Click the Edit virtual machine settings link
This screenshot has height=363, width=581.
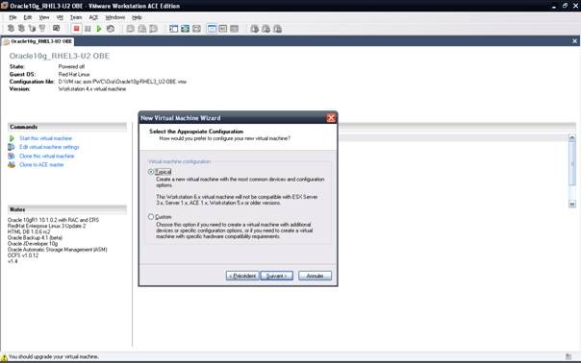tap(49, 147)
